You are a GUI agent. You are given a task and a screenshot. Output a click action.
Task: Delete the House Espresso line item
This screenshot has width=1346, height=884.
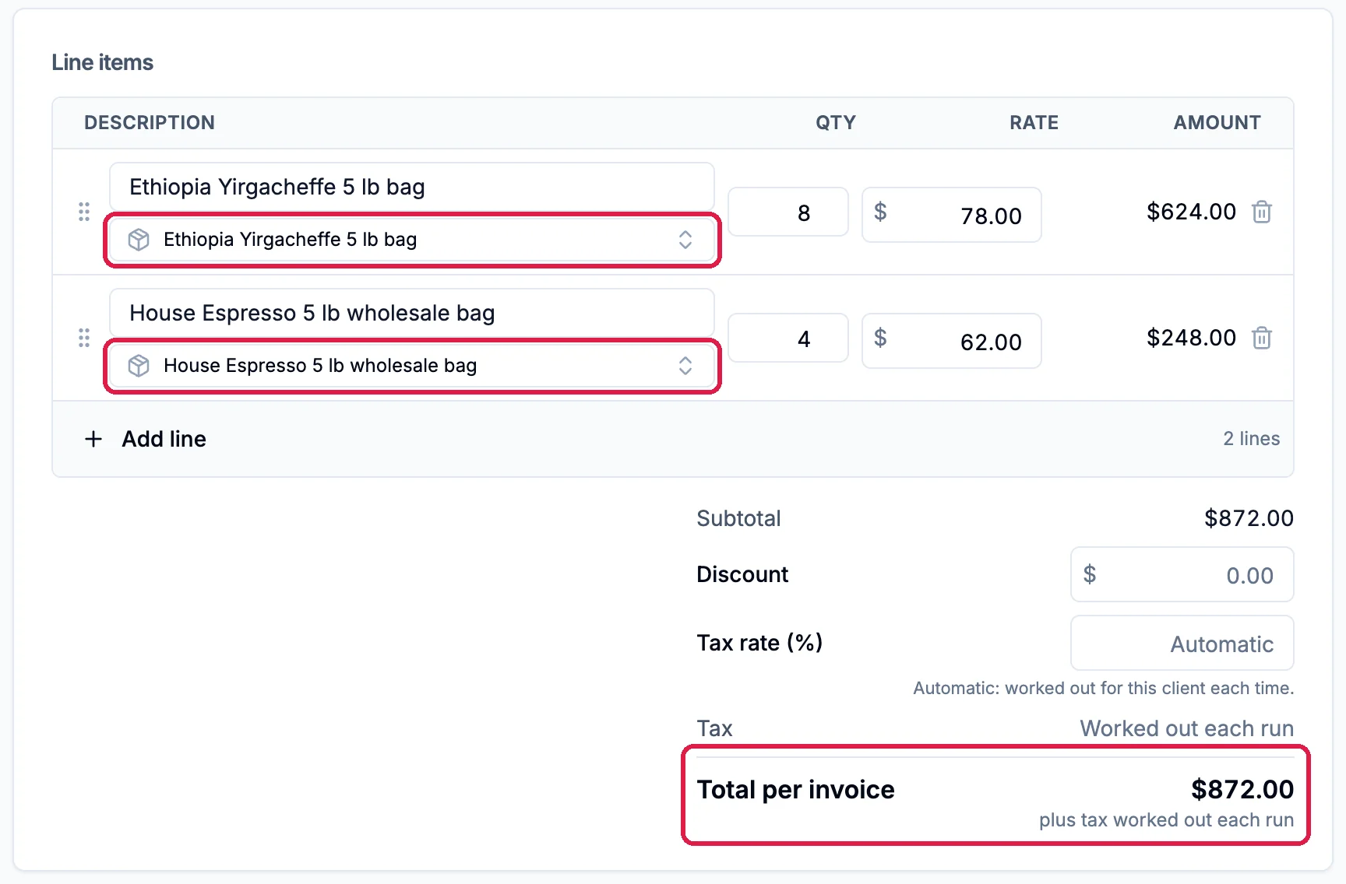1262,338
